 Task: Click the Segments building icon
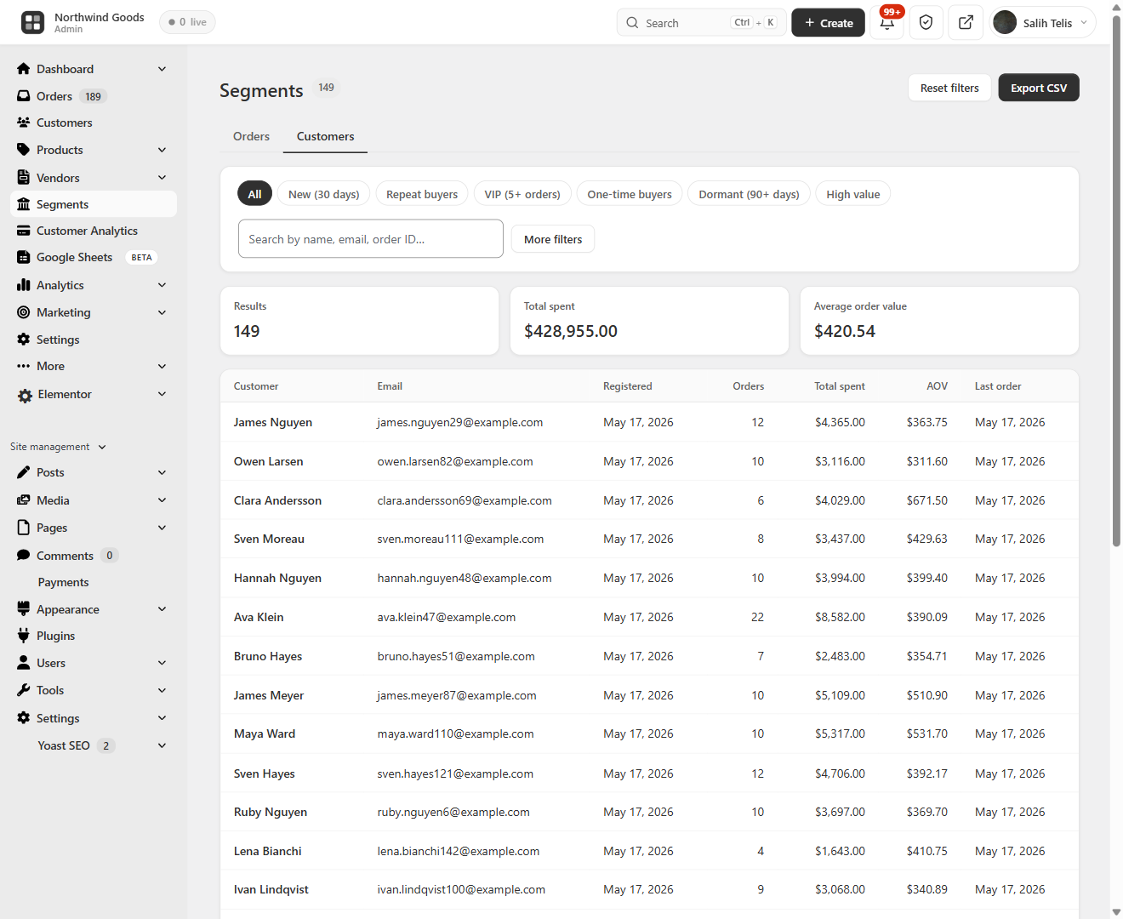[24, 204]
